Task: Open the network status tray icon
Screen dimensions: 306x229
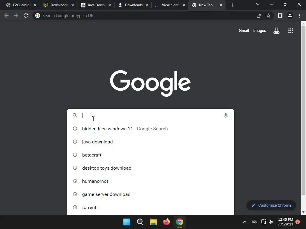Action: click(x=264, y=222)
